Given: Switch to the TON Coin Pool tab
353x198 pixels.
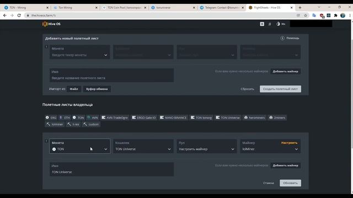Looking at the screenshot, I should click(x=124, y=8).
